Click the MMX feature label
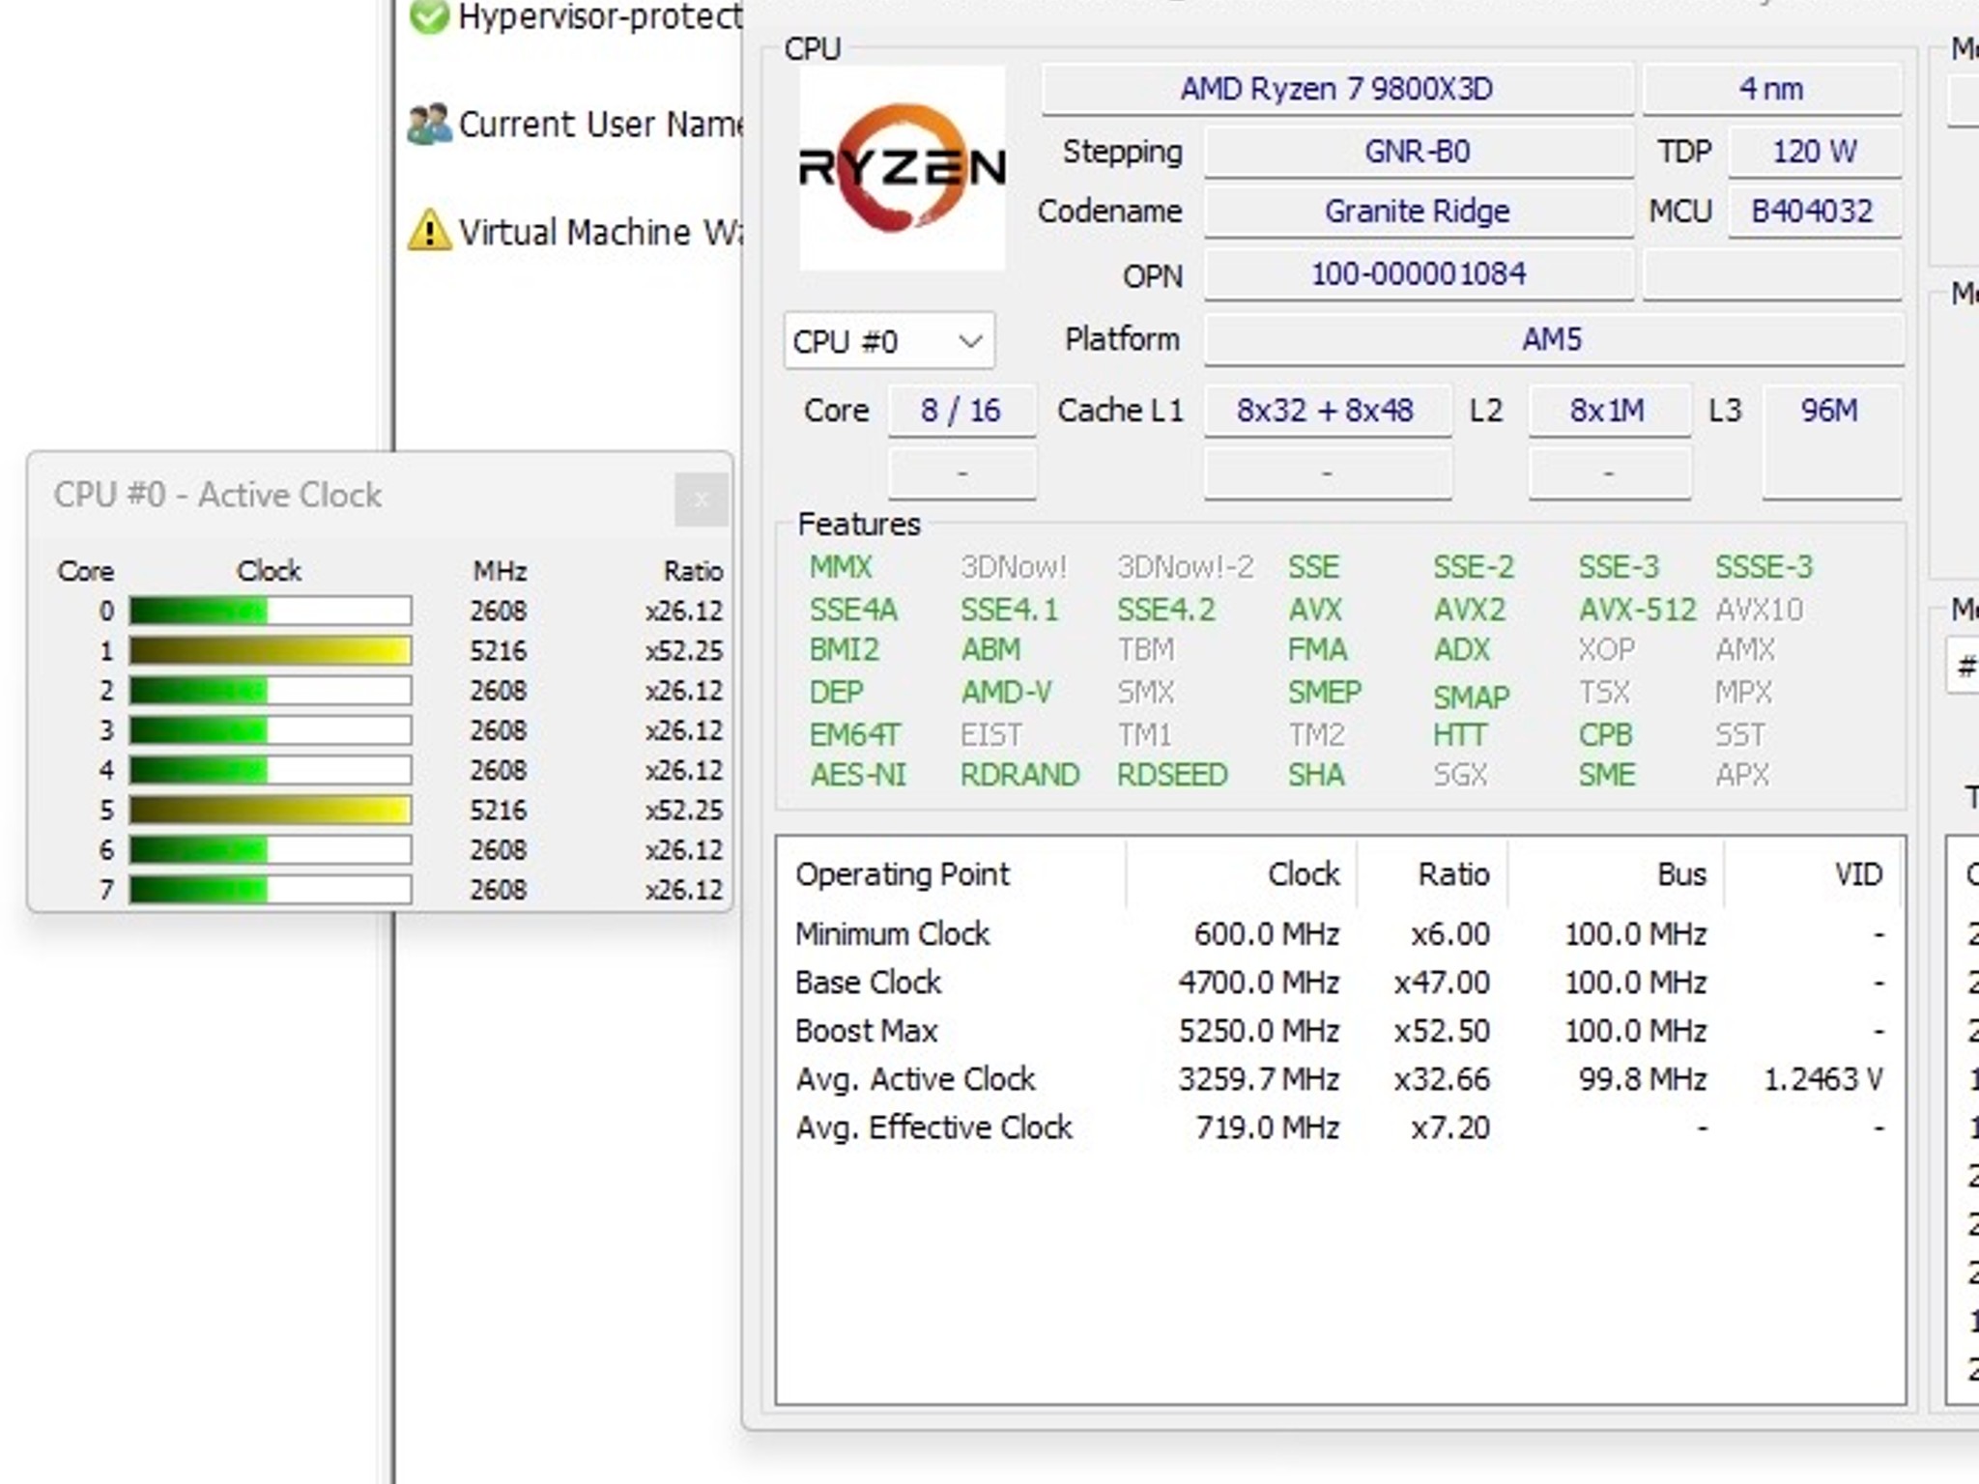 [x=841, y=567]
